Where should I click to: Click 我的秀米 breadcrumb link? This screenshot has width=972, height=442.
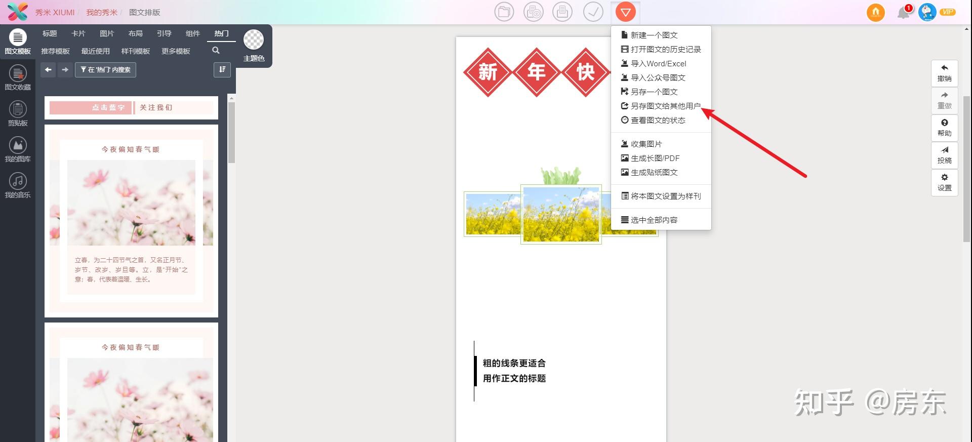pos(101,12)
